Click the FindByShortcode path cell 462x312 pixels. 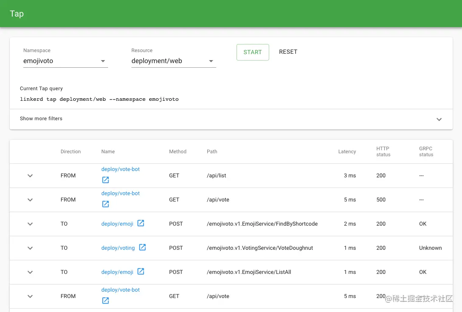click(262, 224)
